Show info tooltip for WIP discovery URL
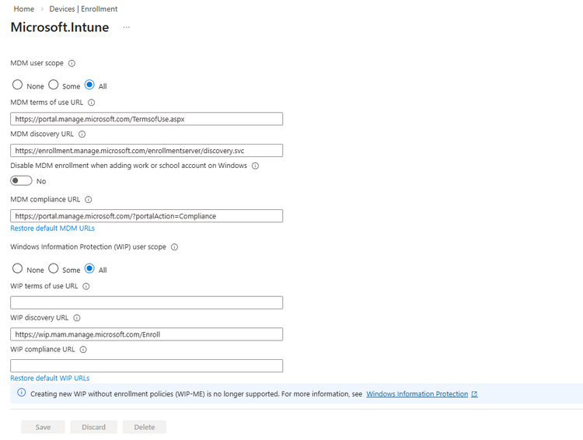This screenshot has width=583, height=440. tap(77, 318)
